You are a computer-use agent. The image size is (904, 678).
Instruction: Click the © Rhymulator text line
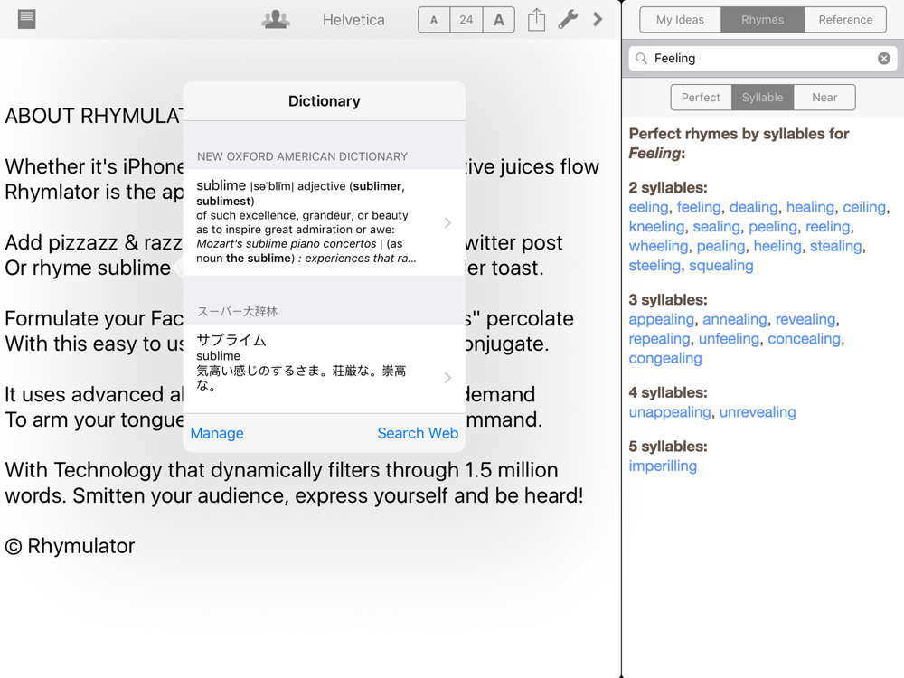70,546
